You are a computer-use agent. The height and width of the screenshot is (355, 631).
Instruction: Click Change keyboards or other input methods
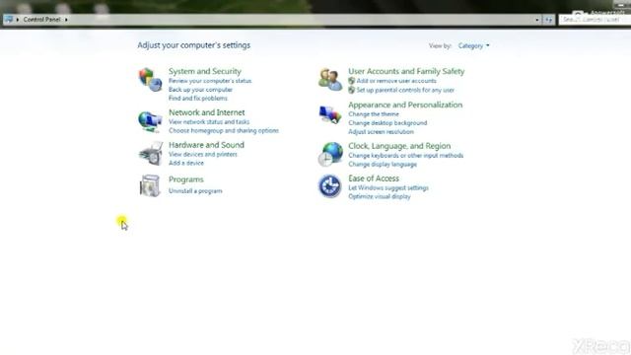tap(405, 156)
